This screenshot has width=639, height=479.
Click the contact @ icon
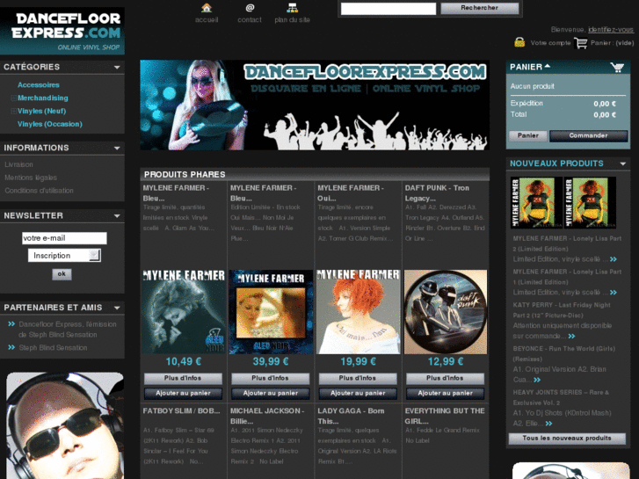pos(250,8)
